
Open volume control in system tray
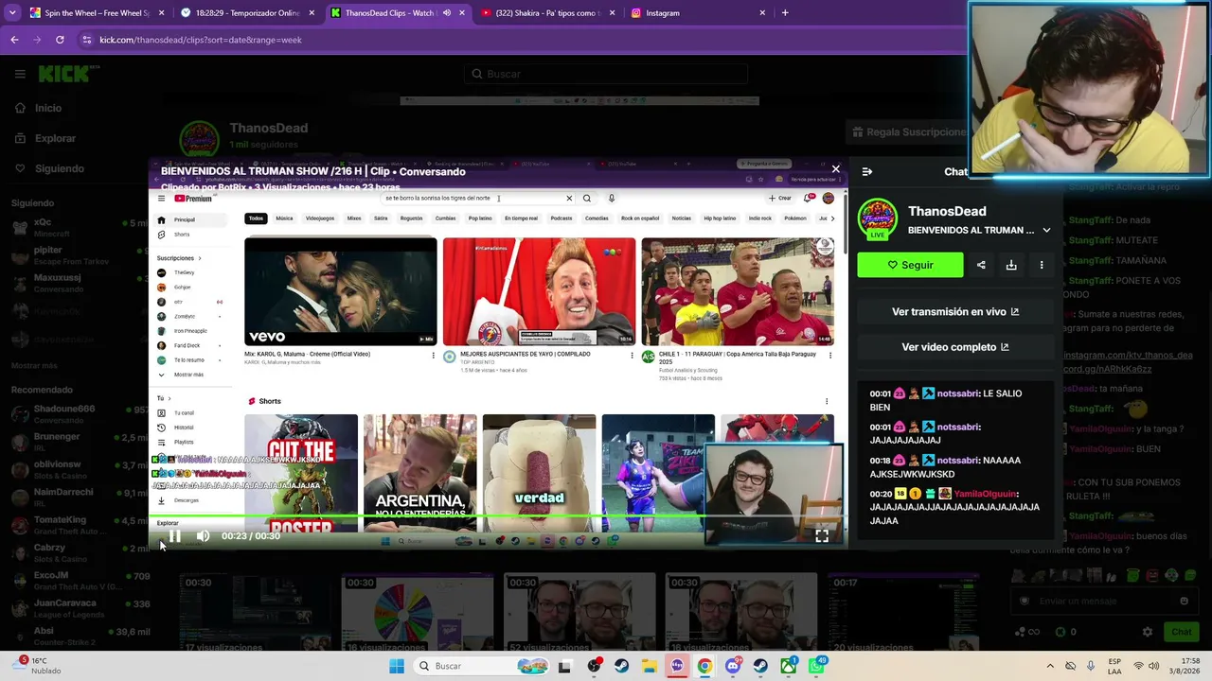[x=1155, y=666]
